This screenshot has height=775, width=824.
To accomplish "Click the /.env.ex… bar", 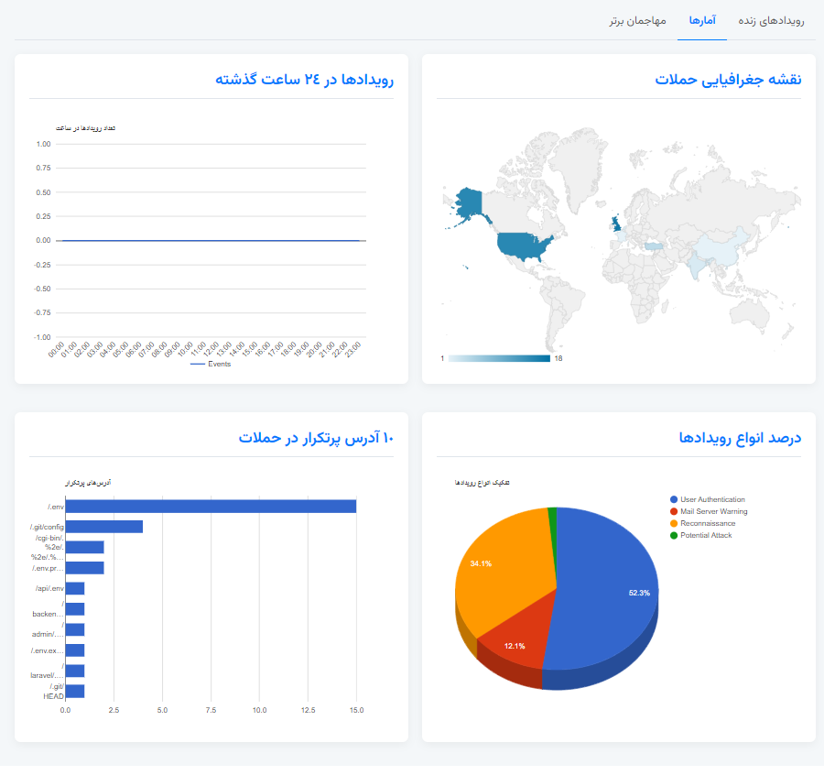I will (x=75, y=651).
